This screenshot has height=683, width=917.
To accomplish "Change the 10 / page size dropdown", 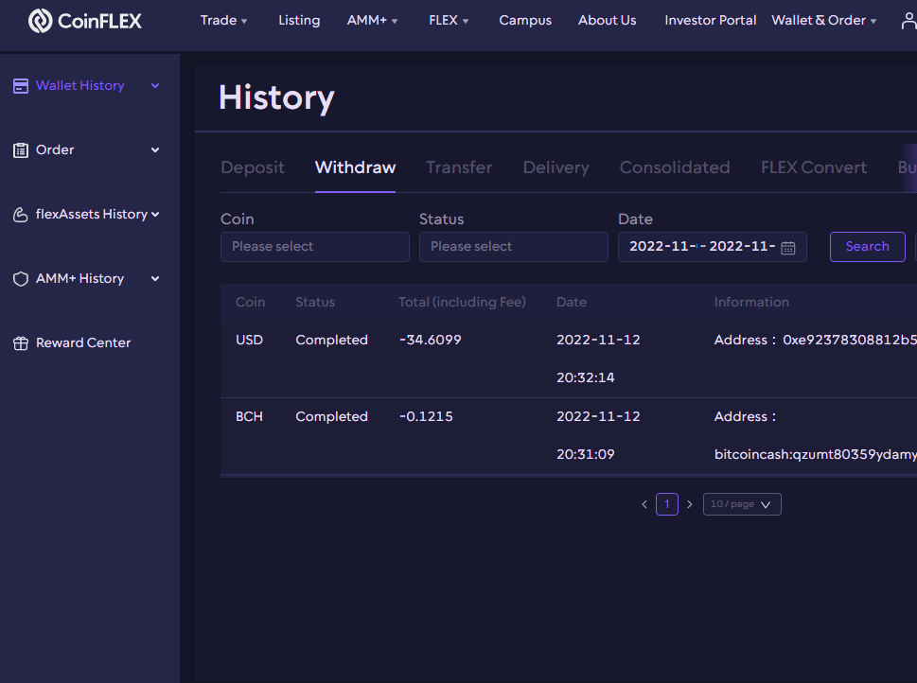I will (x=742, y=504).
